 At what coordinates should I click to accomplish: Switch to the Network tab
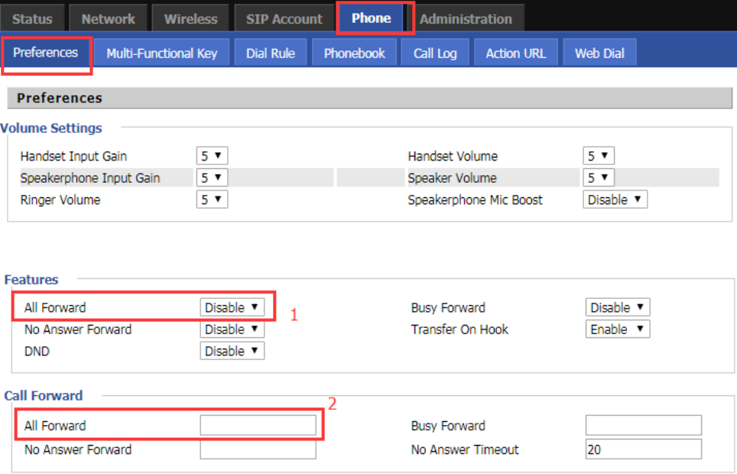click(108, 19)
